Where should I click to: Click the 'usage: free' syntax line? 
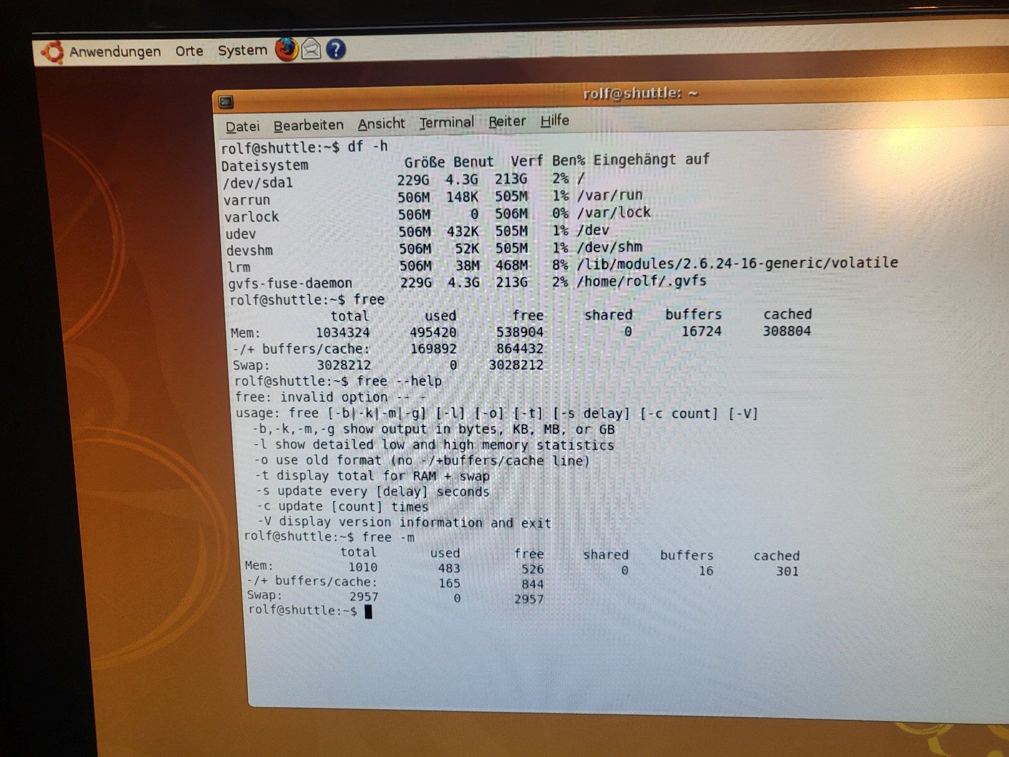pyautogui.click(x=497, y=414)
